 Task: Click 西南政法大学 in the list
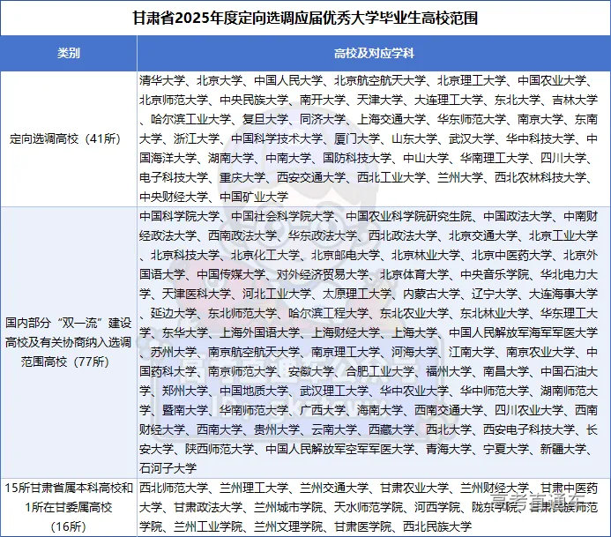tap(242, 235)
